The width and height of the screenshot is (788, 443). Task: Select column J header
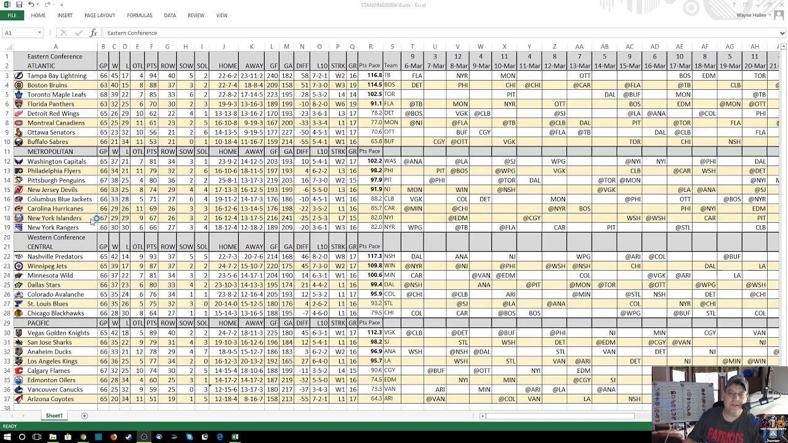[x=223, y=47]
